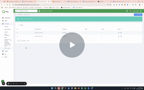Click the Anders test activity name cell
This screenshot has width=144, height=90.
39,33
